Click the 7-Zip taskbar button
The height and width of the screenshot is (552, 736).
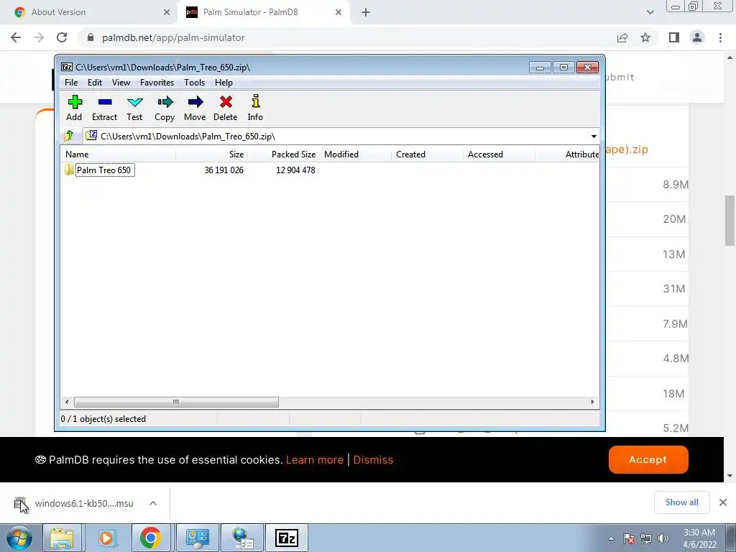287,538
